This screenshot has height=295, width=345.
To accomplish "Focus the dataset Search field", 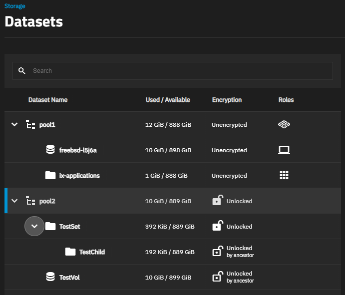I will click(180, 71).
